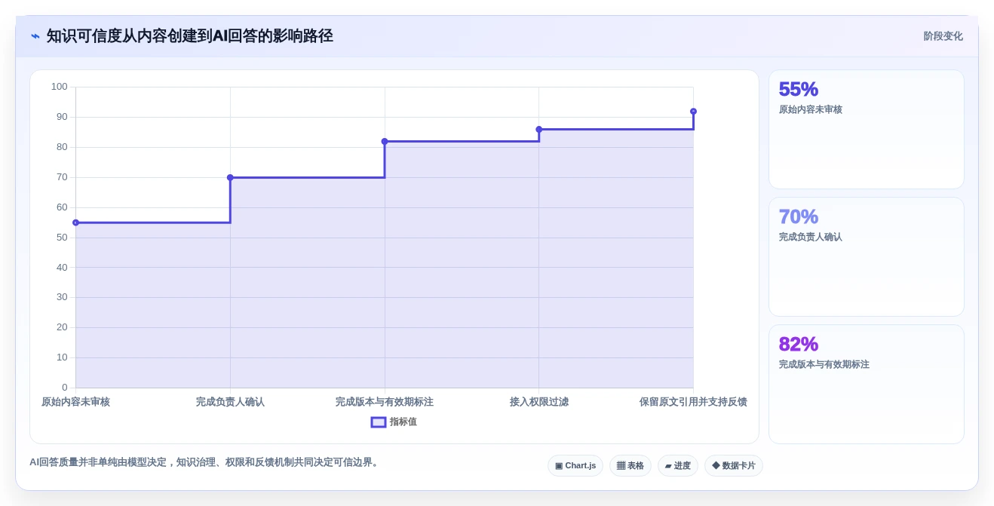Click y-axis tick label 50
Viewport: 994px width, 506px height.
(62, 238)
